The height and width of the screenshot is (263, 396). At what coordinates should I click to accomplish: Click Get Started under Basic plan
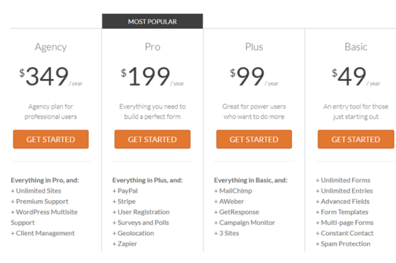356,139
